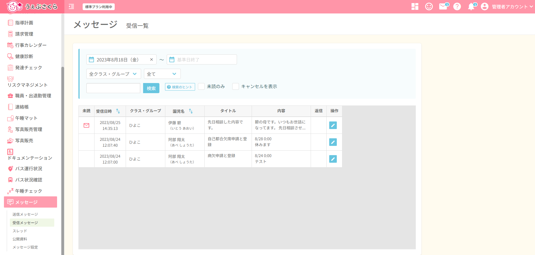Open 指導計画 in sidebar

click(24, 23)
